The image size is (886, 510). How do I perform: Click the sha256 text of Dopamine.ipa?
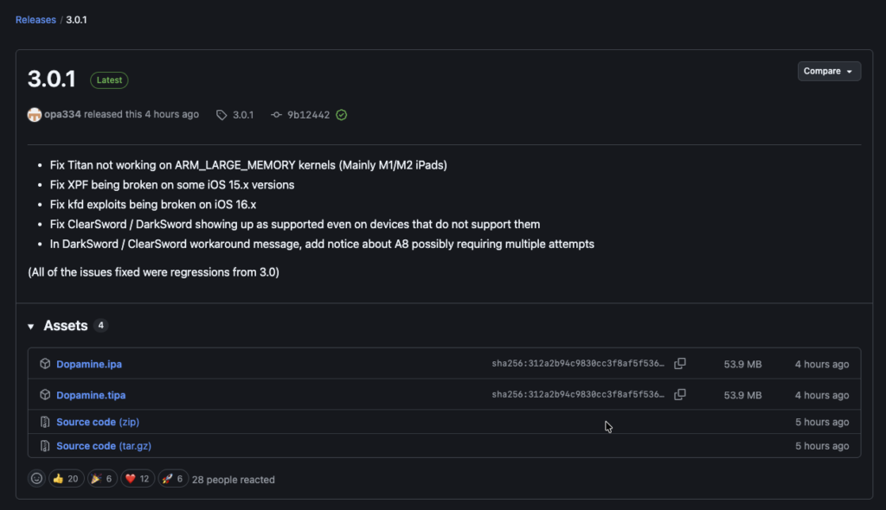[x=577, y=364]
